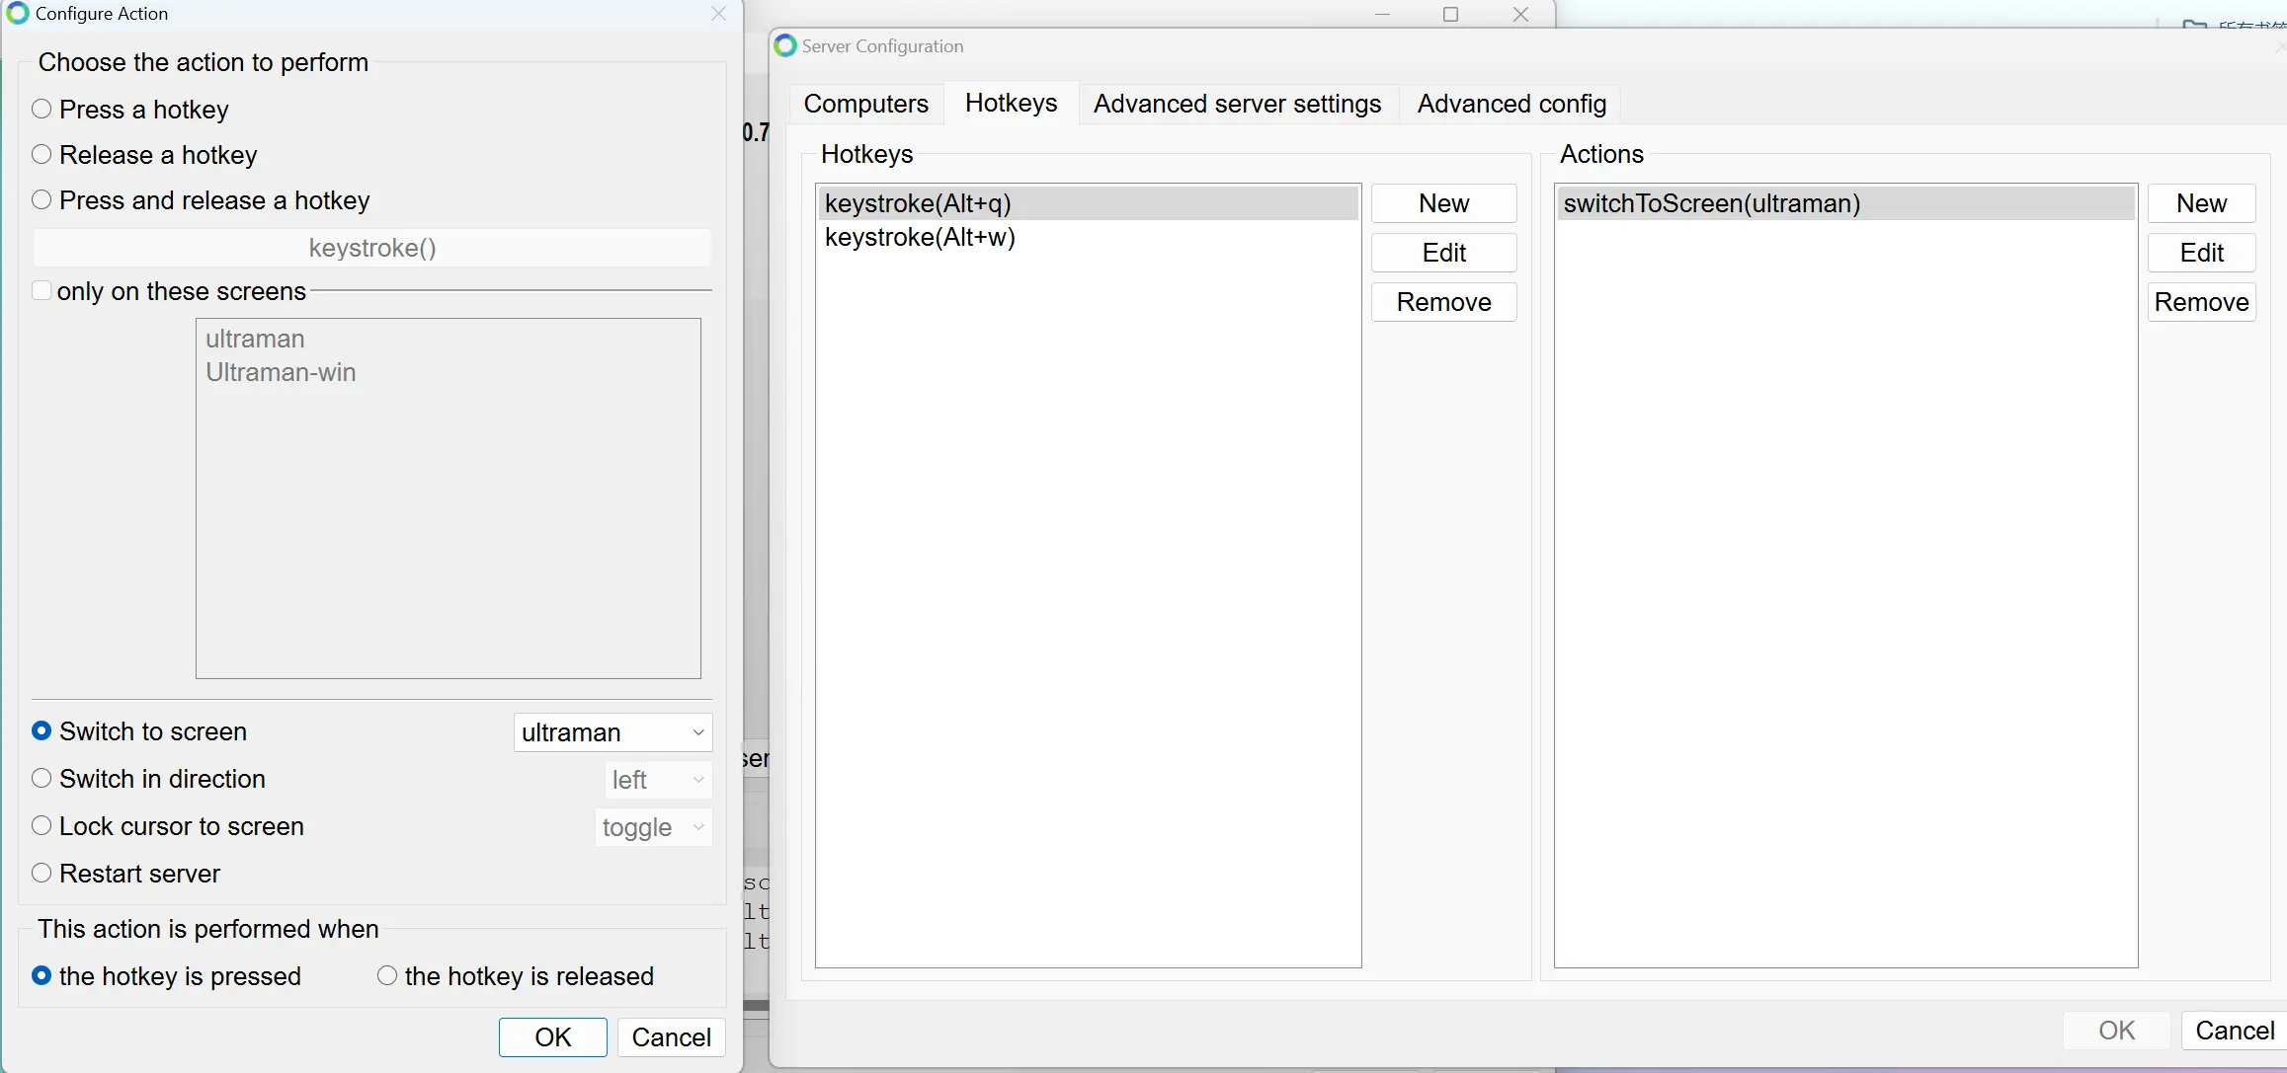This screenshot has height=1073, width=2287.
Task: Open the ultraman screen dropdown
Action: pos(613,732)
